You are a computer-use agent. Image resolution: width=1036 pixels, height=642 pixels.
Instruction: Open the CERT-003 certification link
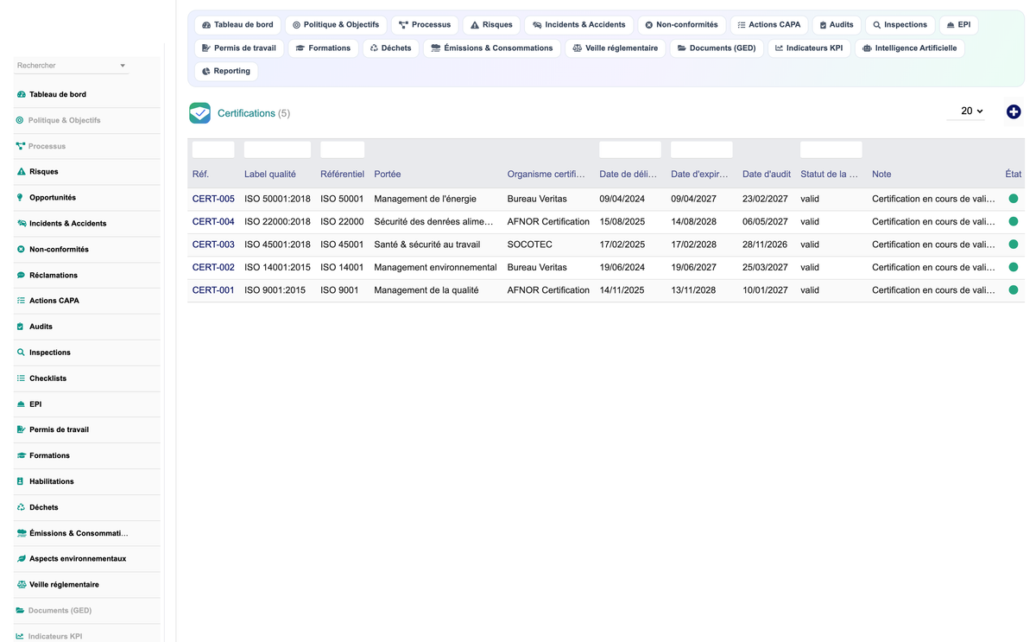[213, 245]
